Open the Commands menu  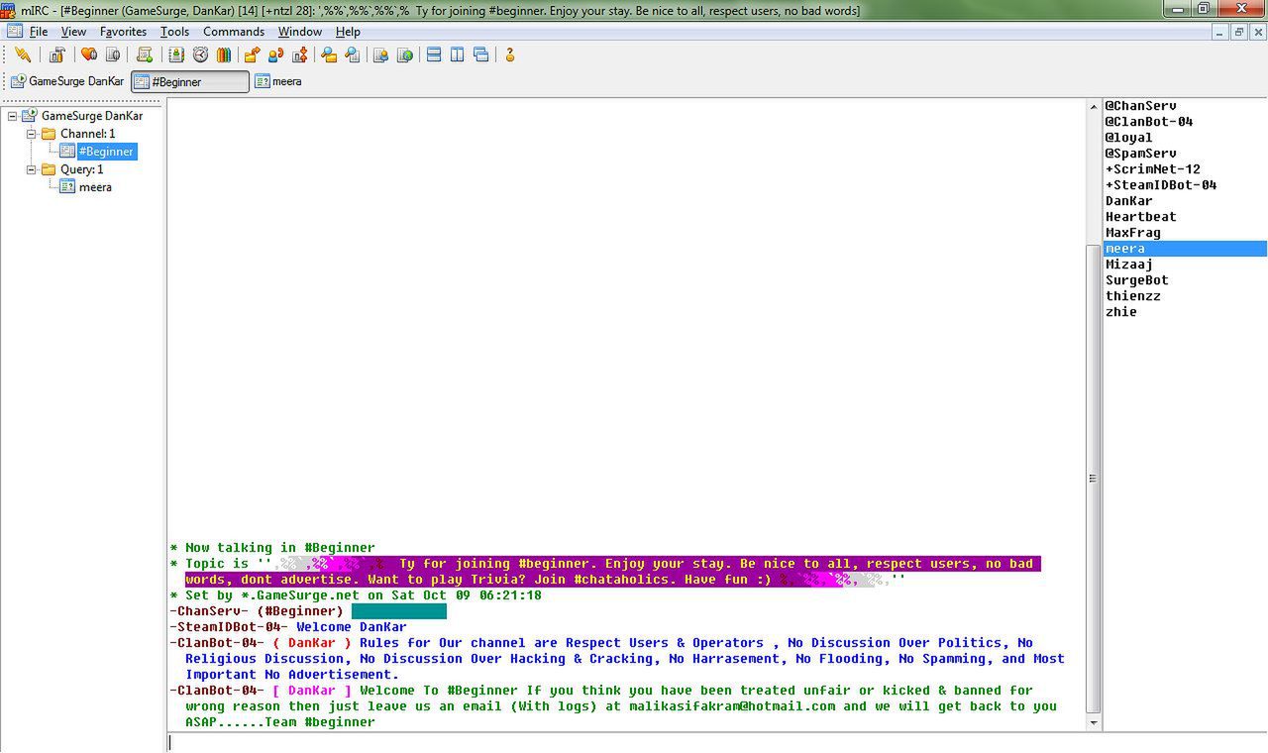[233, 32]
